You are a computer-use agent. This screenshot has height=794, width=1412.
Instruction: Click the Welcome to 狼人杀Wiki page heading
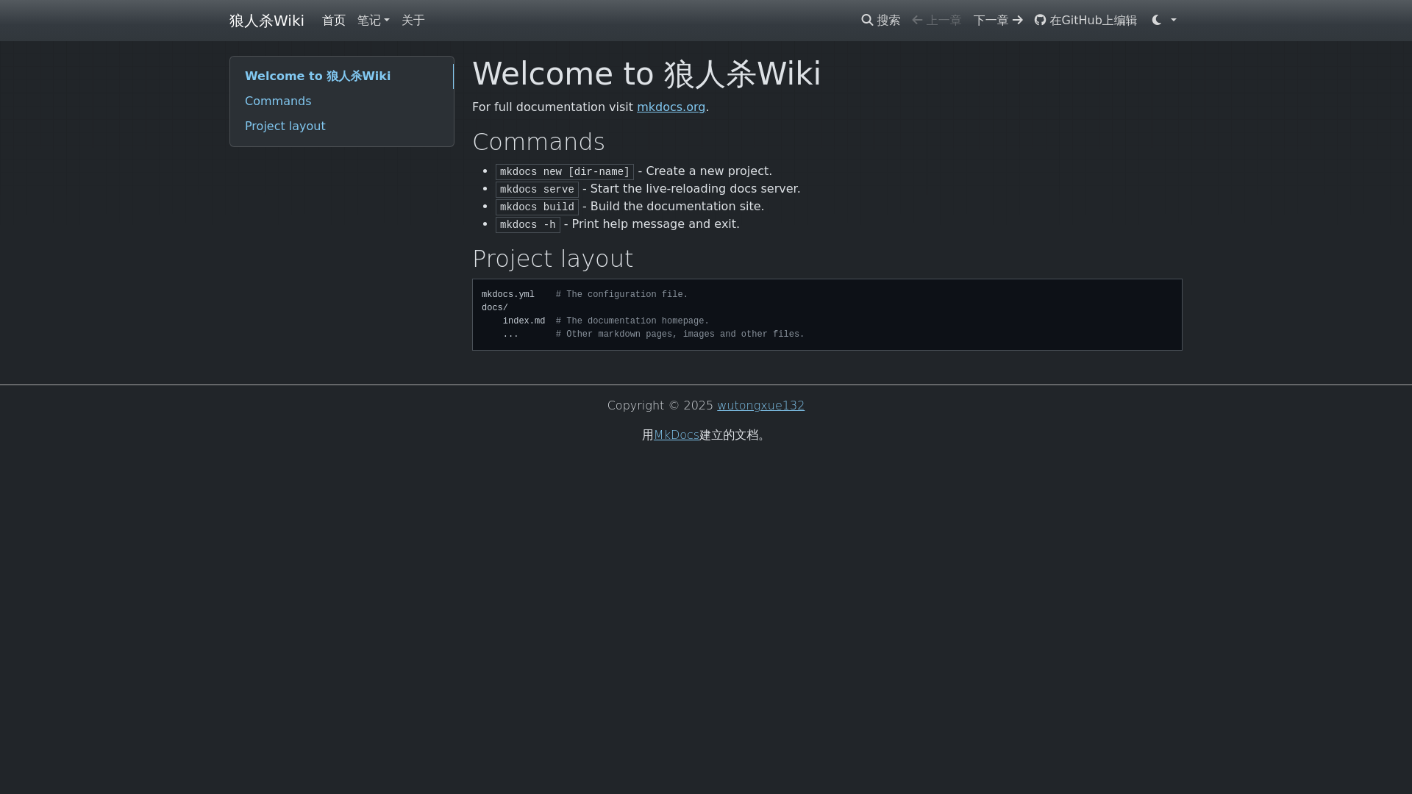point(646,74)
